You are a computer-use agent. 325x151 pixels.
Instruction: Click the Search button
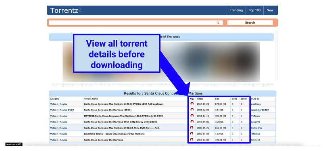(250, 22)
